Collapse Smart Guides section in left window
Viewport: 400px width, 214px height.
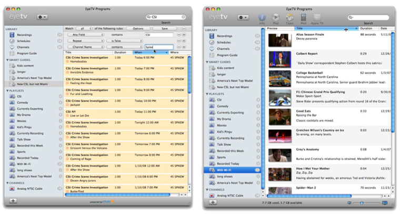pyautogui.click(x=7, y=60)
